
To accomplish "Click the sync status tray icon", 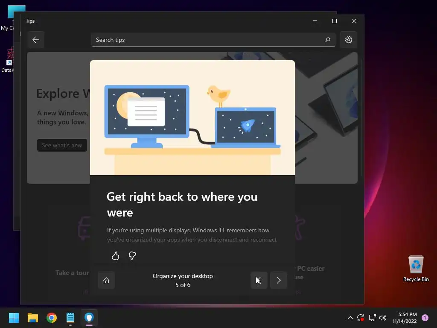I will pos(361,318).
